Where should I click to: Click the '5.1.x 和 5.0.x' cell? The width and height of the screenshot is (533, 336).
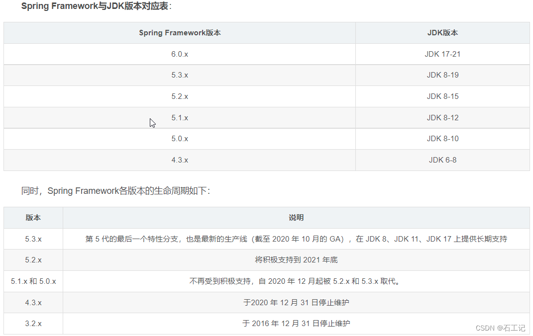point(33,282)
